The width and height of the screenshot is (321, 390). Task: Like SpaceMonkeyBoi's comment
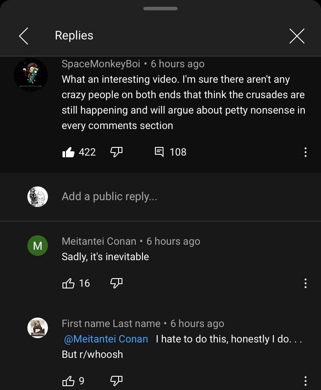click(68, 152)
